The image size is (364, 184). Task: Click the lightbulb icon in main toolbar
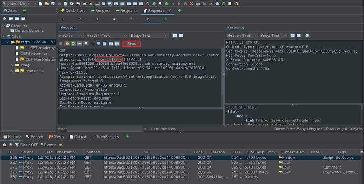tap(160, 4)
